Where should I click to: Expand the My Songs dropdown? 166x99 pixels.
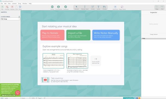(11, 19)
